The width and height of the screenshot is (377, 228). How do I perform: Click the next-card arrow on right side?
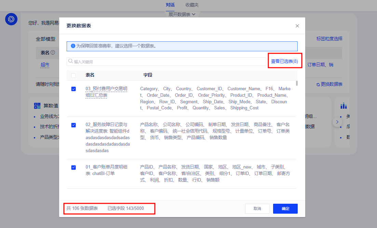point(337,122)
